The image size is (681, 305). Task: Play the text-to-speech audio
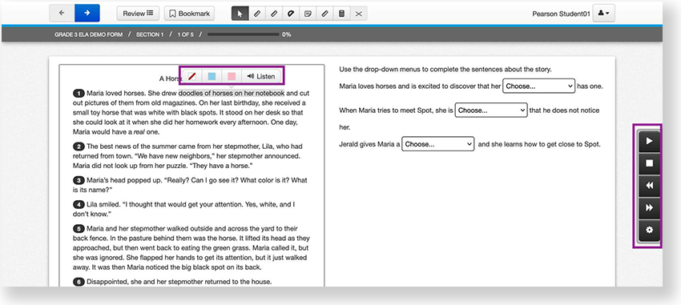[x=649, y=141]
